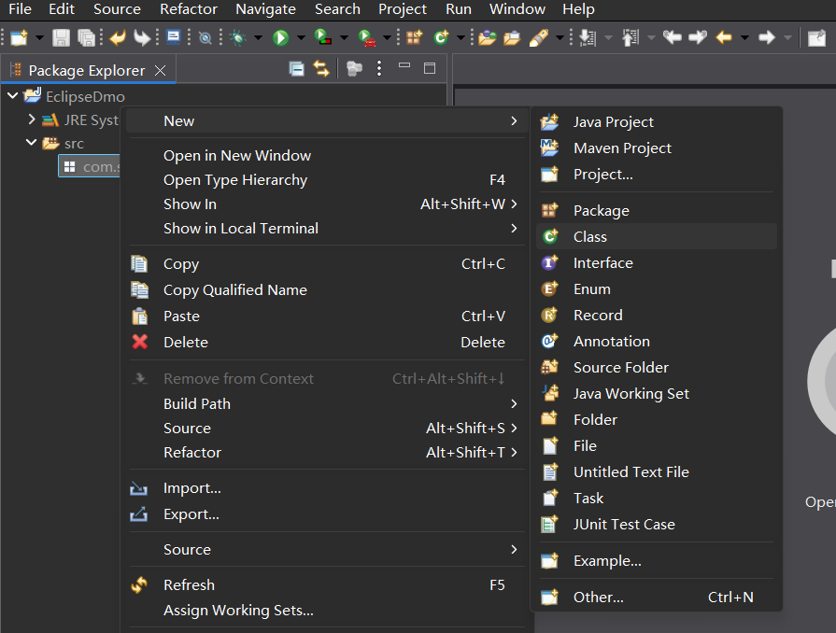Expand the JRE System Library node
836x633 pixels.
coord(32,120)
